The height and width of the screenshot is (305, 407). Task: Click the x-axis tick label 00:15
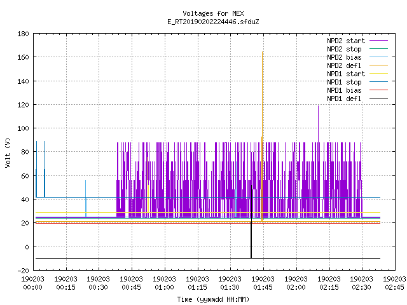click(x=66, y=287)
